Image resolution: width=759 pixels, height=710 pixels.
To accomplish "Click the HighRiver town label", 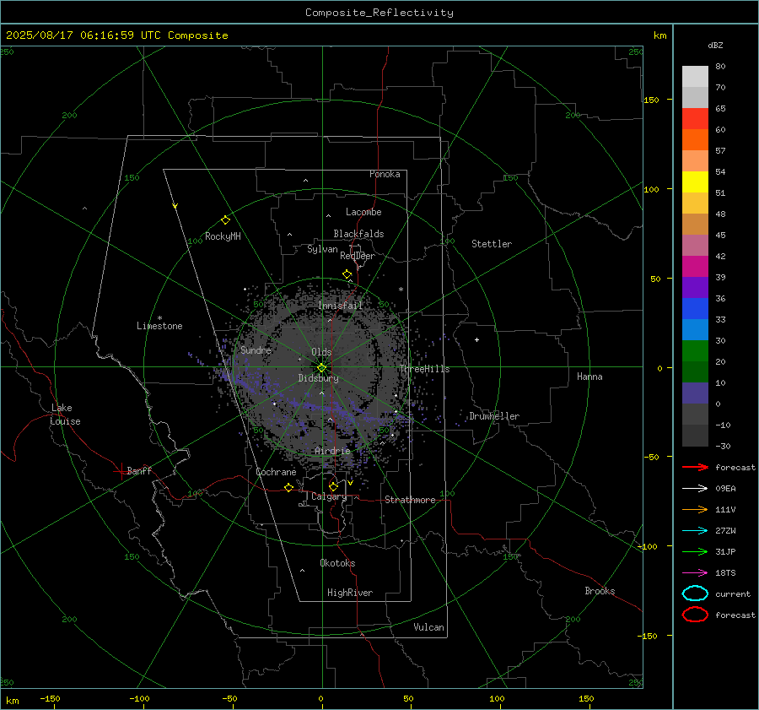I will 350,593.
